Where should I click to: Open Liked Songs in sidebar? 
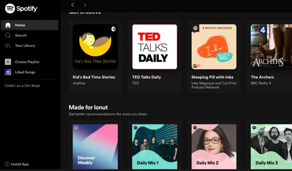(x=25, y=72)
